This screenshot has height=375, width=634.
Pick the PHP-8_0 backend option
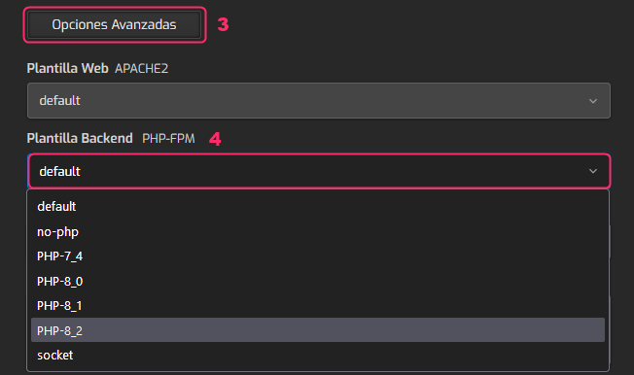point(318,282)
